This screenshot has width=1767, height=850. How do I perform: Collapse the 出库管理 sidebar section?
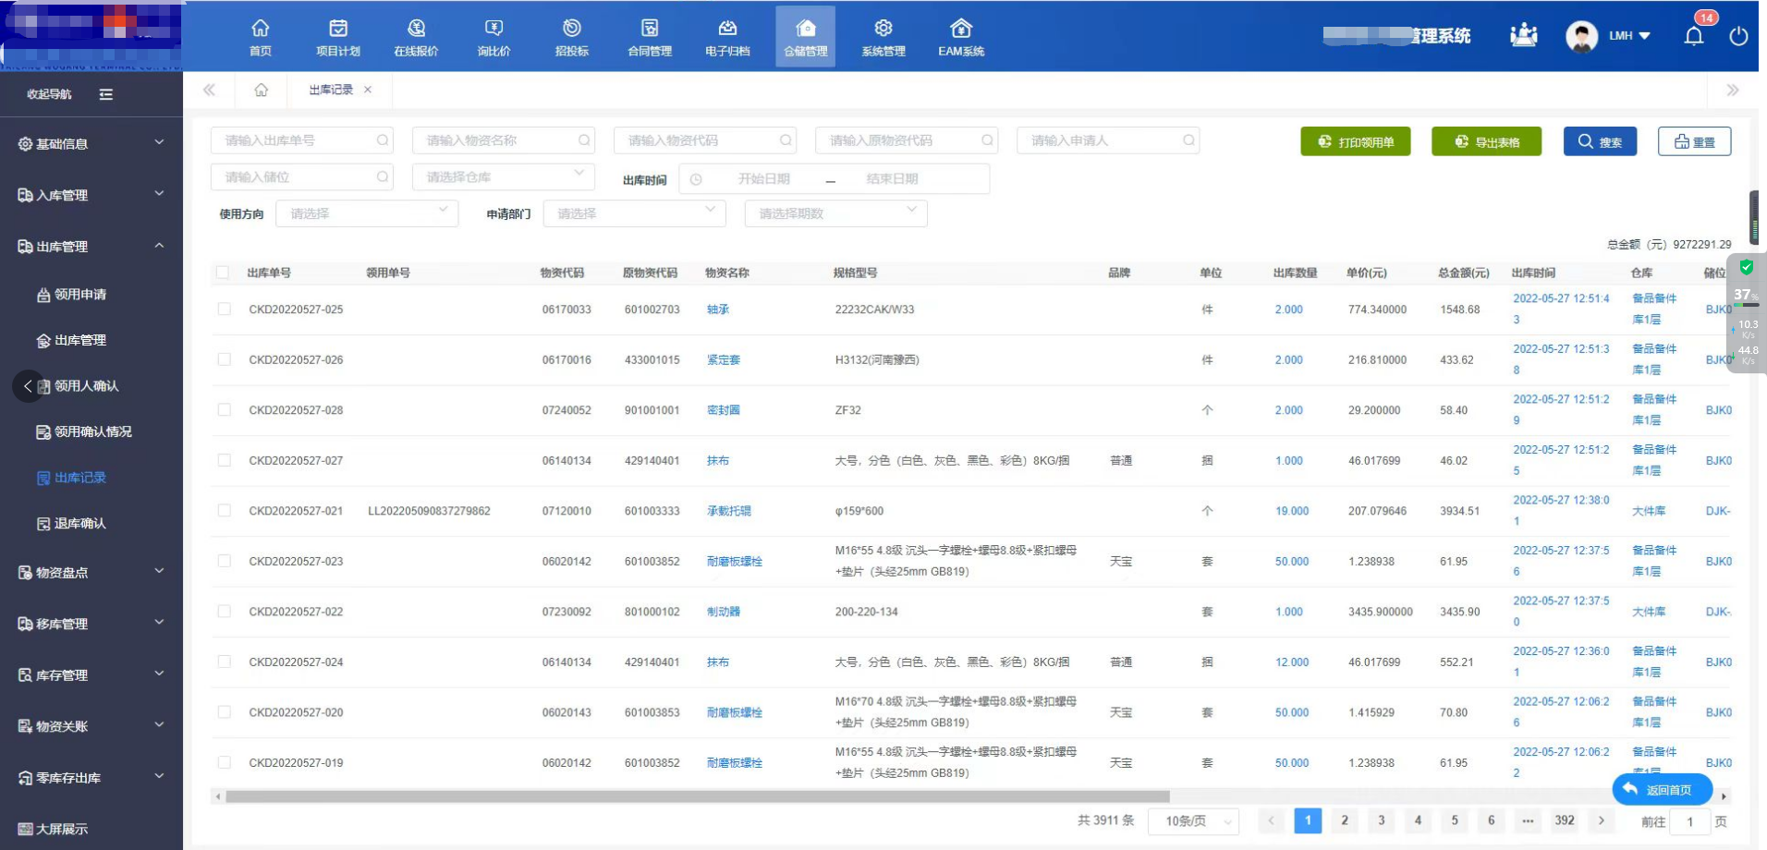[x=91, y=247]
